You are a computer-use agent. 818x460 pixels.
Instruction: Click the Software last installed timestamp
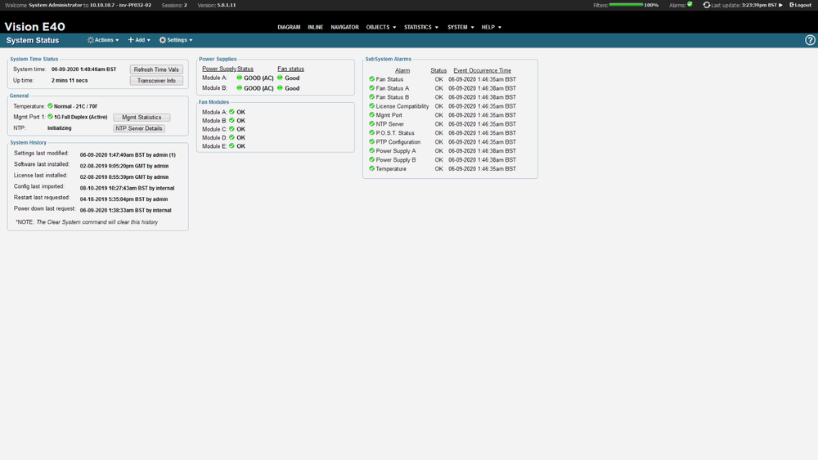pos(124,166)
